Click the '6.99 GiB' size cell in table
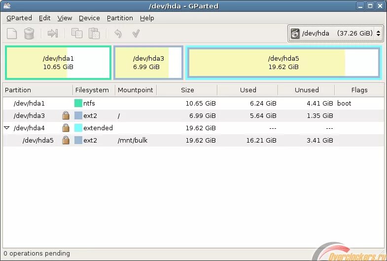 pyautogui.click(x=203, y=115)
